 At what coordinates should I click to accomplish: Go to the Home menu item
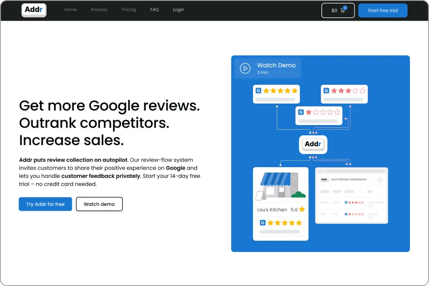coord(70,10)
